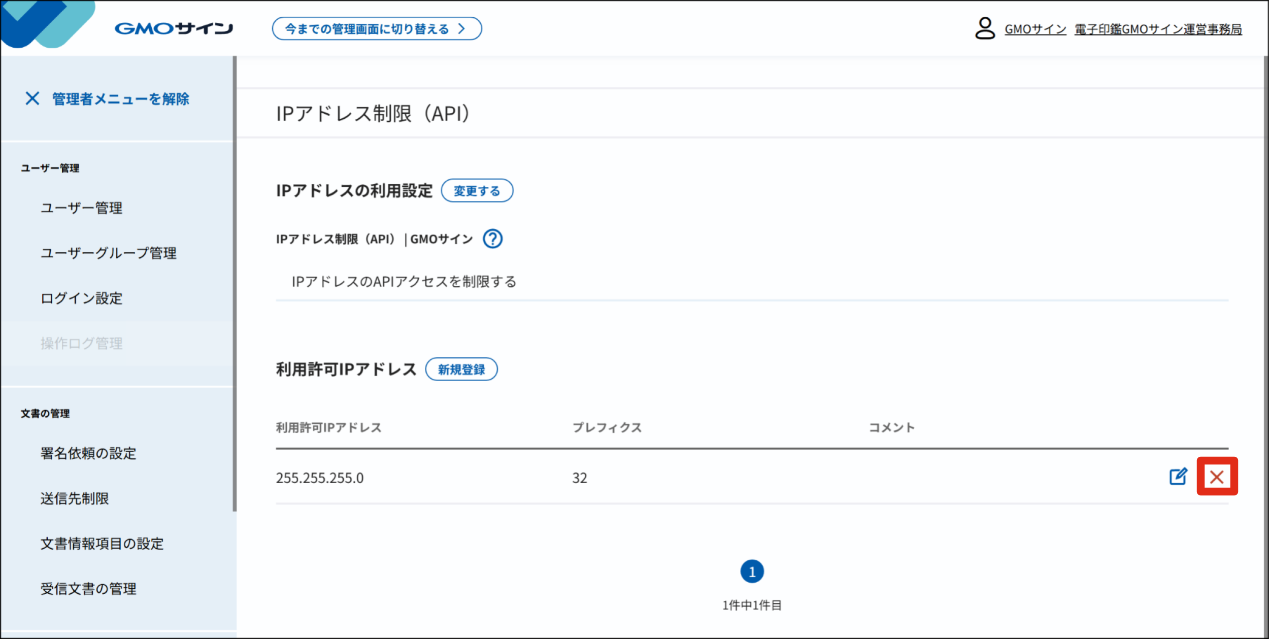This screenshot has width=1269, height=639.
Task: Click the chevron inside 今までの管理画面に切り替える button
Action: coord(462,29)
